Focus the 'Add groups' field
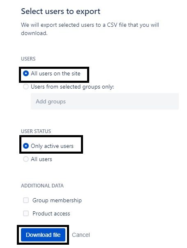This screenshot has width=187, height=248. pos(105,101)
